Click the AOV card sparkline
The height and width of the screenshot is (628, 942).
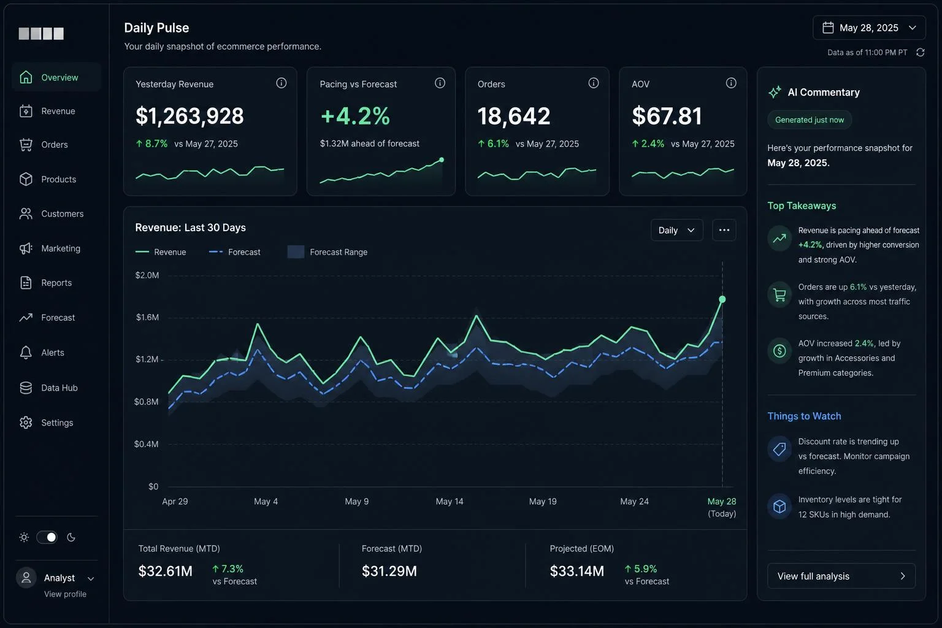683,174
